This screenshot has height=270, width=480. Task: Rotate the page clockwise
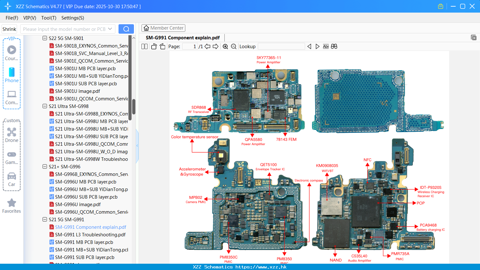pyautogui.click(x=162, y=47)
